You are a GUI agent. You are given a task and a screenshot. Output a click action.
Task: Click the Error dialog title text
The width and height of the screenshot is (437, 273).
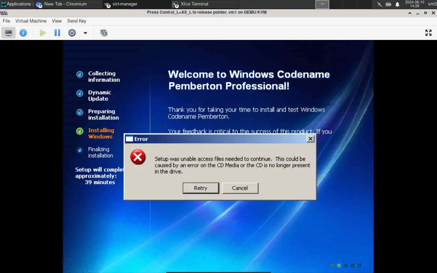click(x=141, y=139)
